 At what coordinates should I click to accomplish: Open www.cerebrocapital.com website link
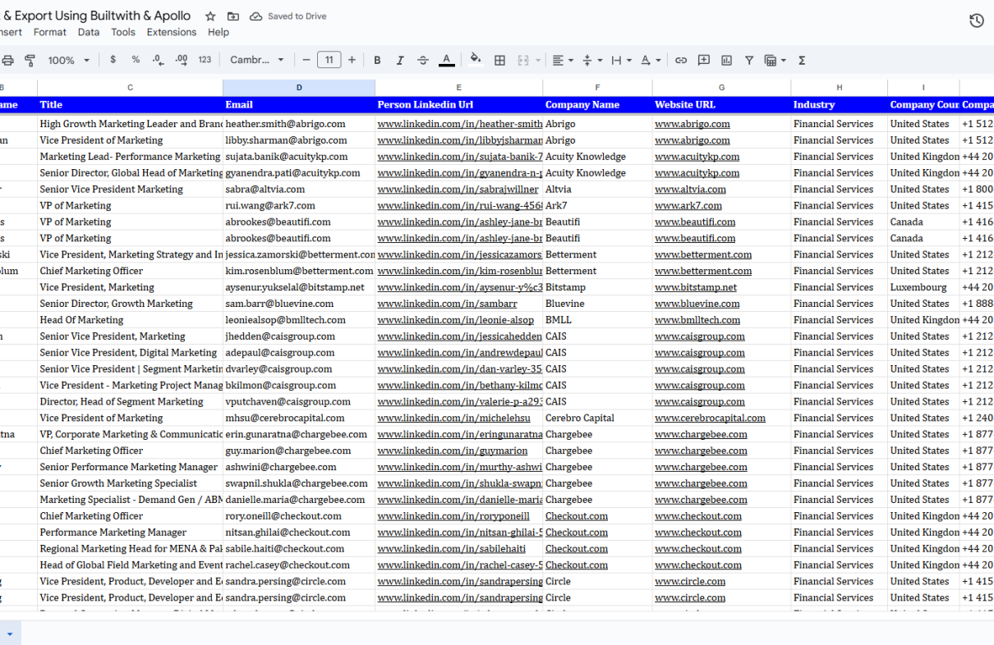[x=710, y=418]
